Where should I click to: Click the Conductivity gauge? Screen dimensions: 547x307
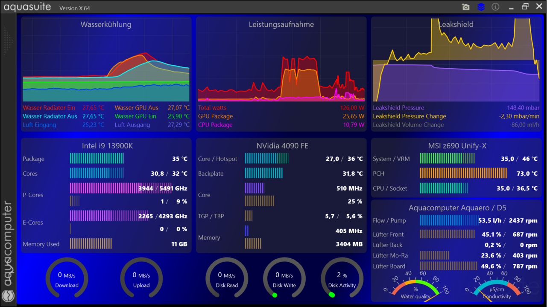click(x=497, y=287)
